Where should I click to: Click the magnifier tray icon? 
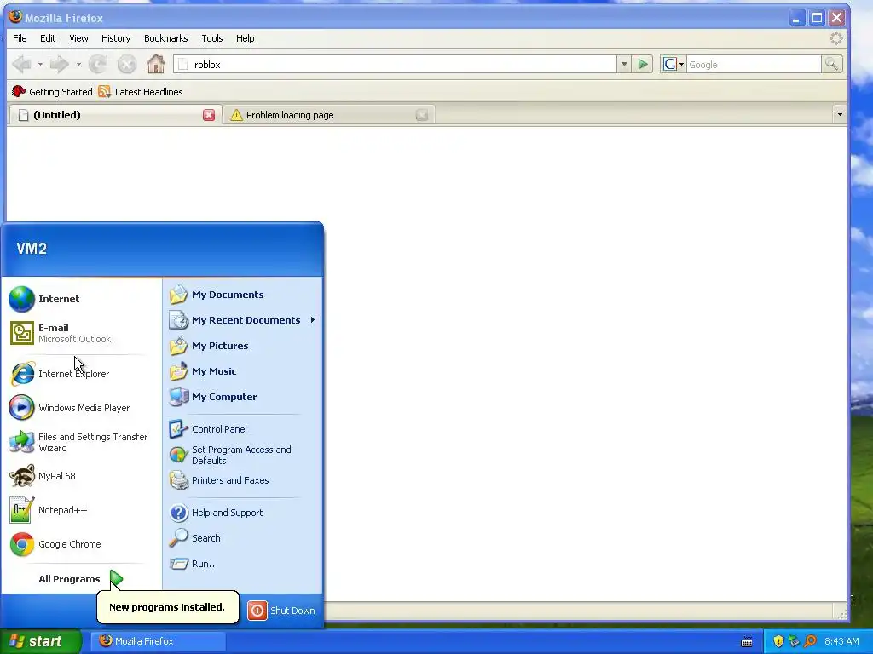tap(811, 641)
